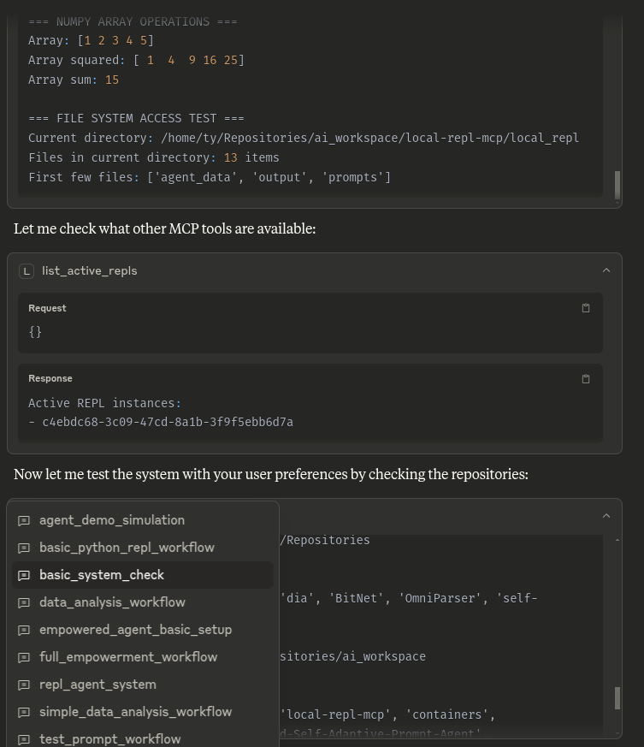Click the scrollbar of the repositories output panel
Image resolution: width=644 pixels, height=747 pixels.
point(617,698)
